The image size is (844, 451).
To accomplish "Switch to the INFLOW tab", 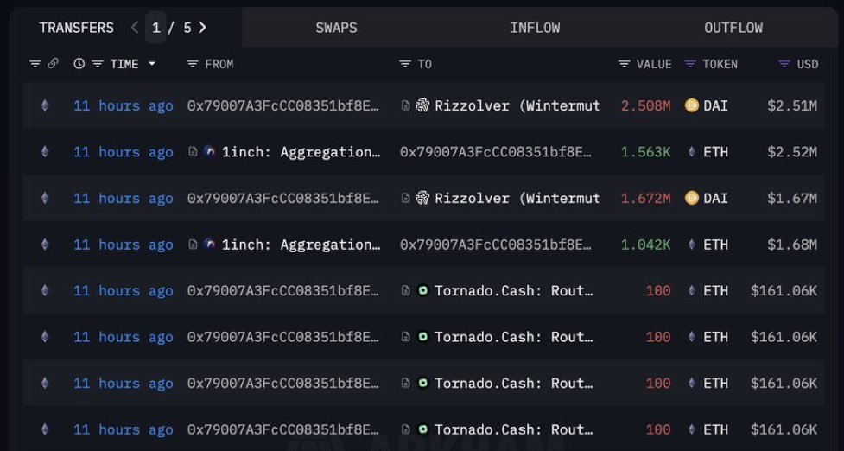I will [535, 28].
